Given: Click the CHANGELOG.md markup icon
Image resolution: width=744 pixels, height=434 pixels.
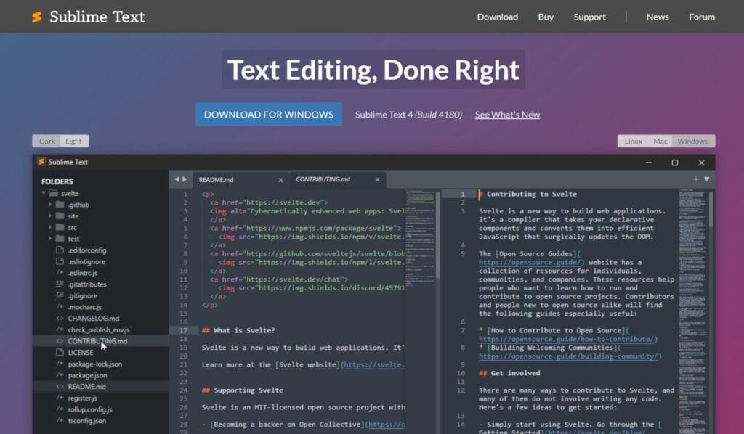Looking at the screenshot, I should 60,319.
